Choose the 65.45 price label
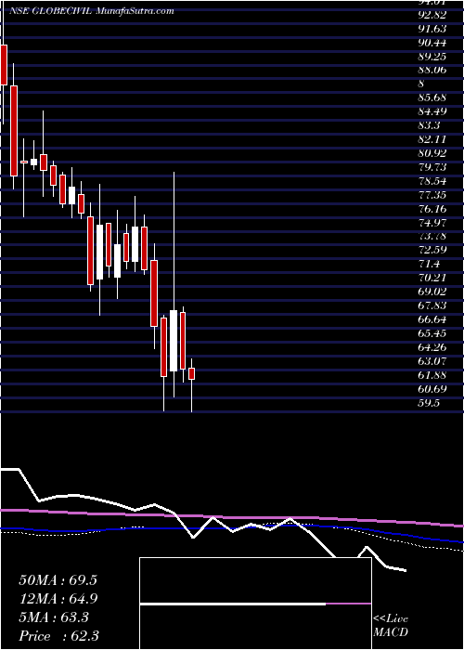Viewport: 464px width, 650px height. click(x=432, y=333)
